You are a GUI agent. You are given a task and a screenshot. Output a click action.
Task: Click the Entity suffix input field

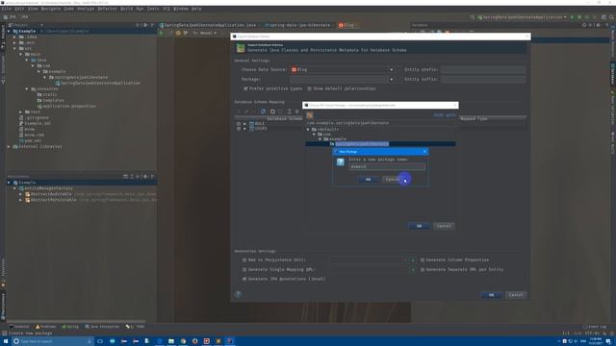(x=483, y=79)
